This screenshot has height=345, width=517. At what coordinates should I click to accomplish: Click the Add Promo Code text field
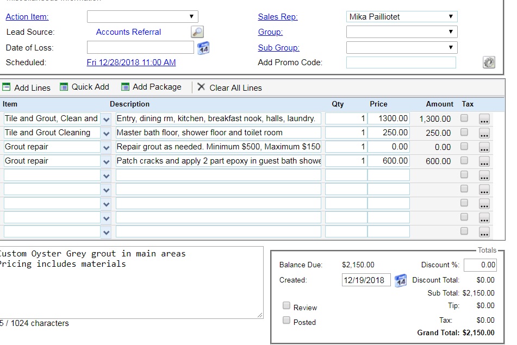pos(401,62)
